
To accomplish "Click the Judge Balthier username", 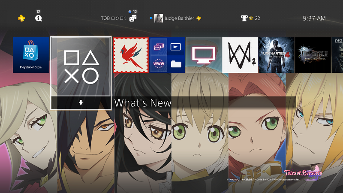I will tap(179, 18).
